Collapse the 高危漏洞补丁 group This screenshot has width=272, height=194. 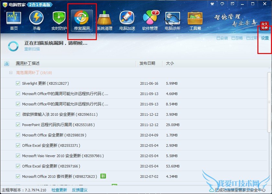pyautogui.click(x=11, y=72)
